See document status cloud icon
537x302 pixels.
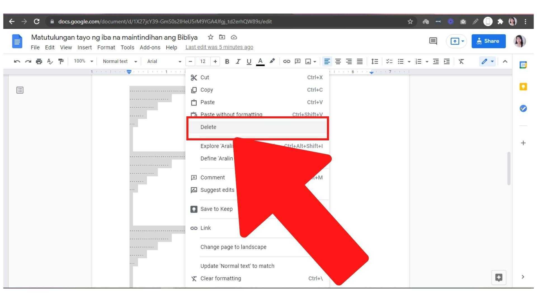click(x=234, y=37)
